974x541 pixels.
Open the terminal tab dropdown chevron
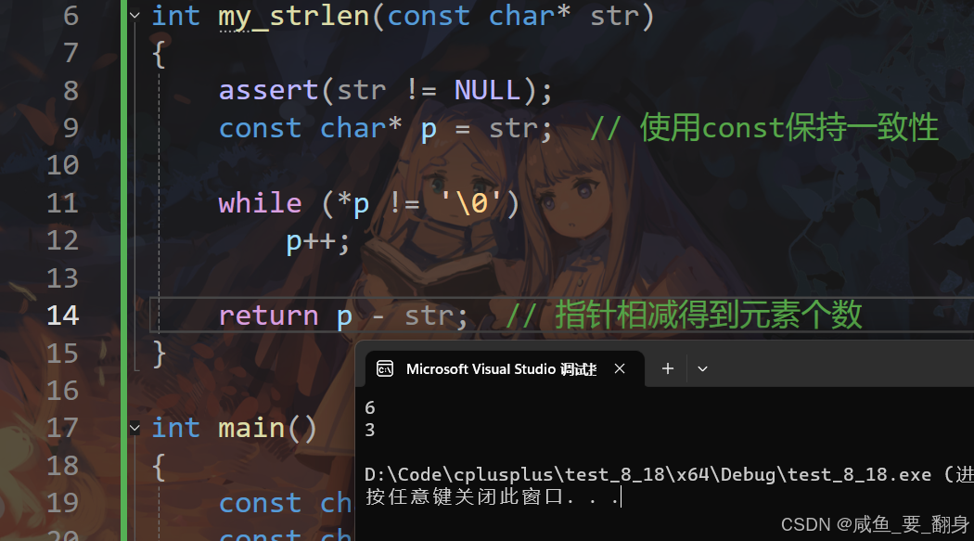click(702, 369)
